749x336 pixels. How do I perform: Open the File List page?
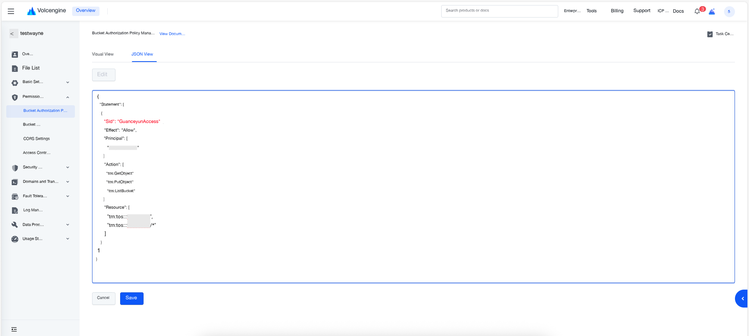point(31,68)
